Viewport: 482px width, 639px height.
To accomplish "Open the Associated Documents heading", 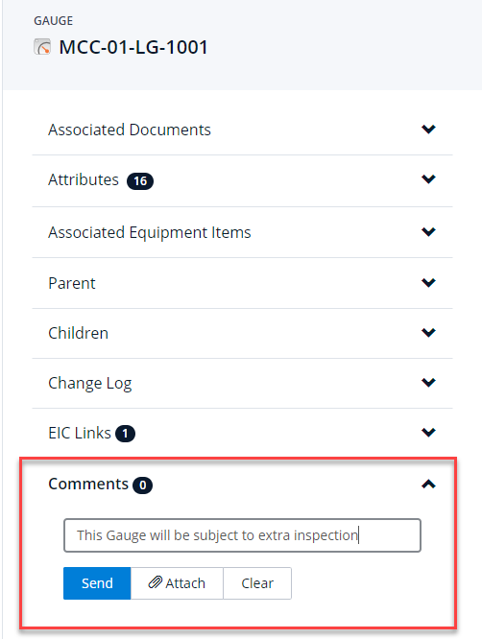I will (x=130, y=130).
